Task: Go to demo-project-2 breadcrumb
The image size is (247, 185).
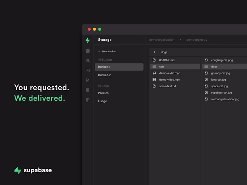Action: coord(197,40)
